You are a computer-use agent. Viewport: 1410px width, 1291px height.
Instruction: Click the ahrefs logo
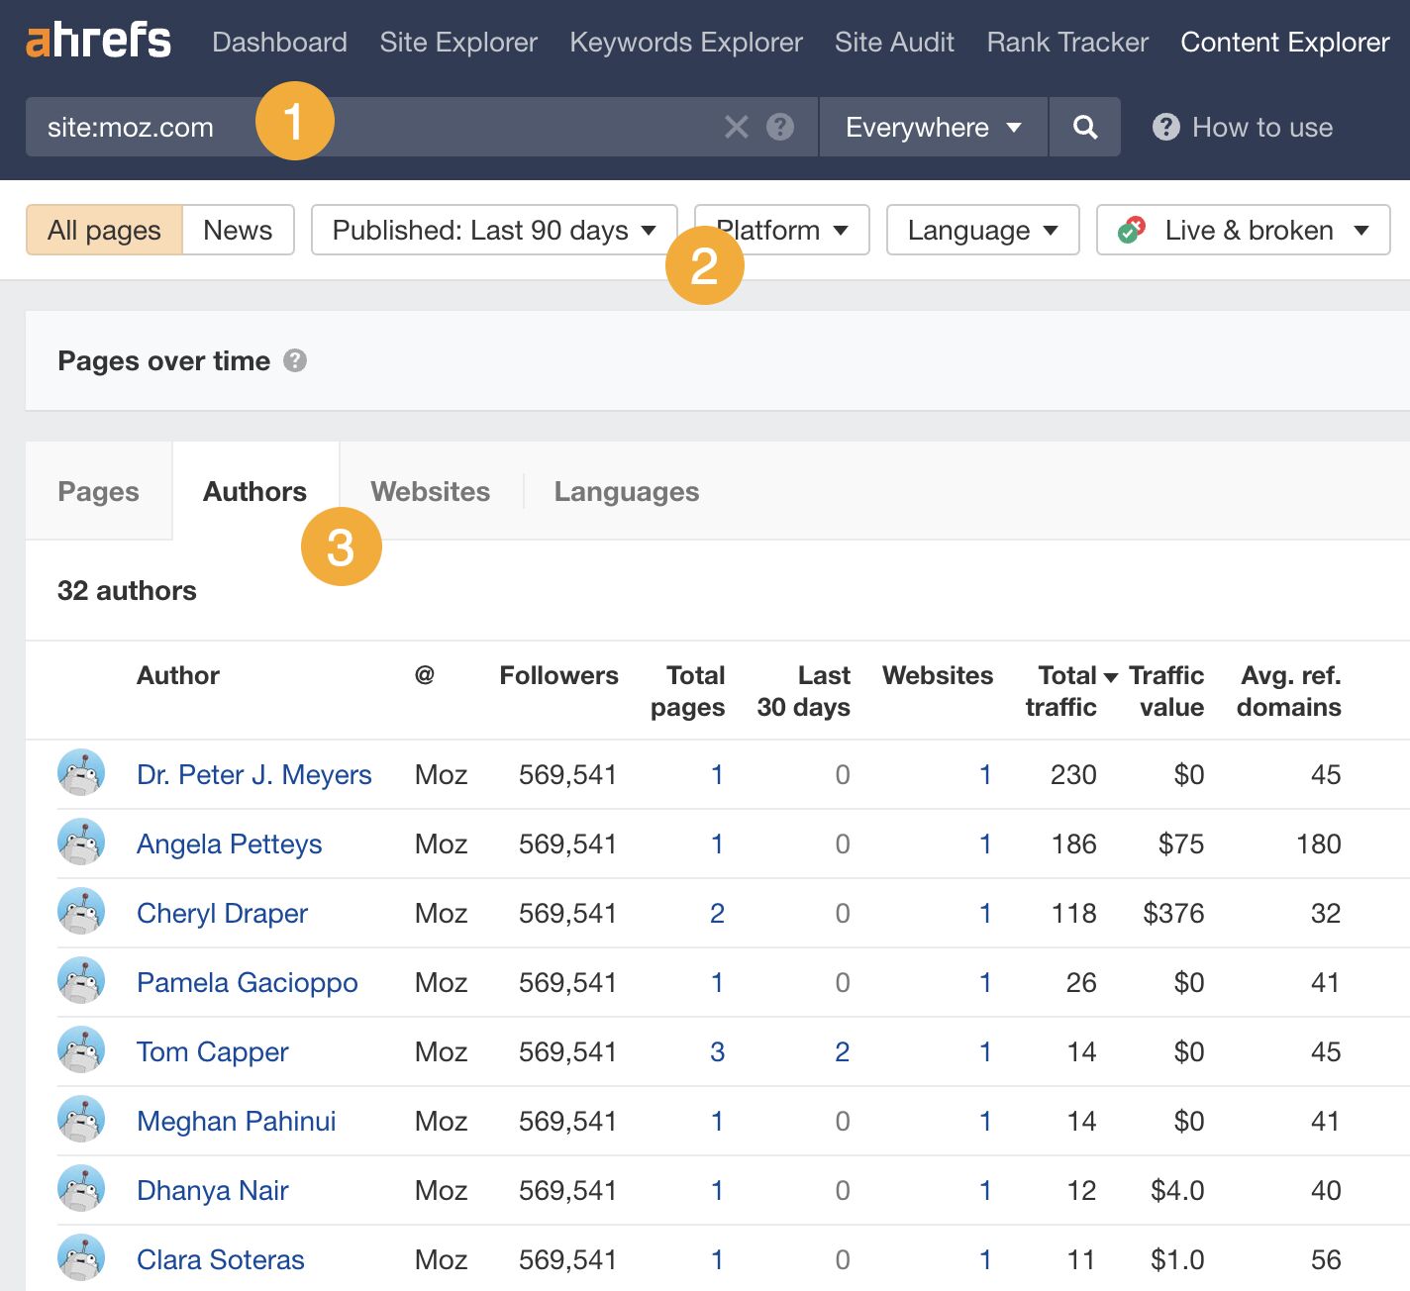(96, 41)
